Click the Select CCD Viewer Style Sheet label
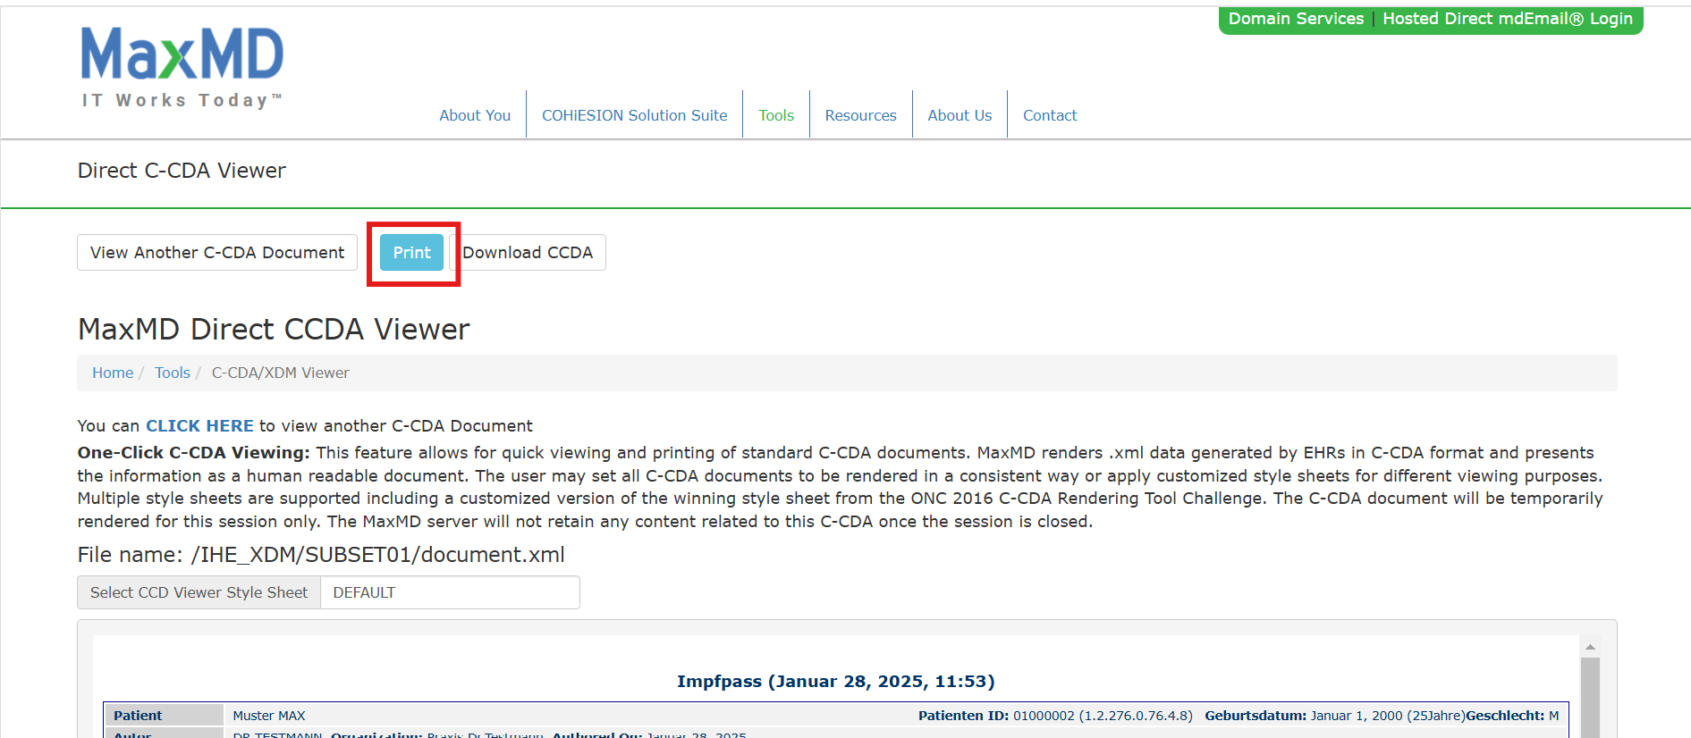The height and width of the screenshot is (738, 1691). click(199, 592)
